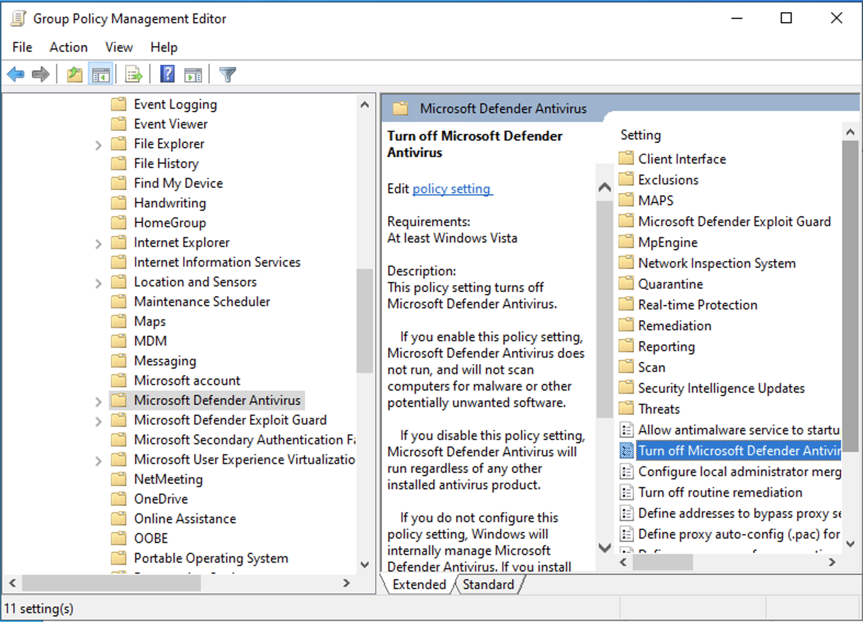Expand the File Explorer tree node
The image size is (863, 622).
click(x=98, y=145)
